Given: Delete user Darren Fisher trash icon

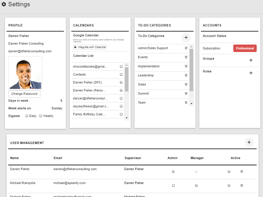Looking at the screenshot, I should click(242, 172).
